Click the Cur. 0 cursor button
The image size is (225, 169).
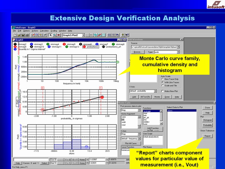53,160
